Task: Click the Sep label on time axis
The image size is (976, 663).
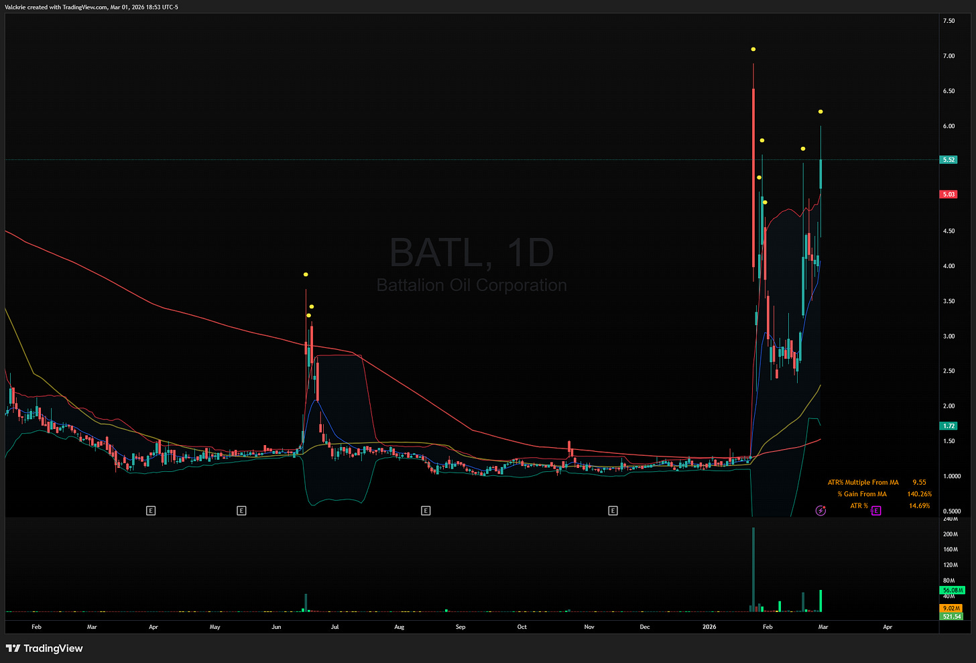Action: point(461,627)
